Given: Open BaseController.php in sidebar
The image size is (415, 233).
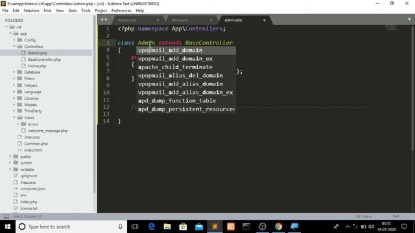Looking at the screenshot, I should [x=45, y=60].
